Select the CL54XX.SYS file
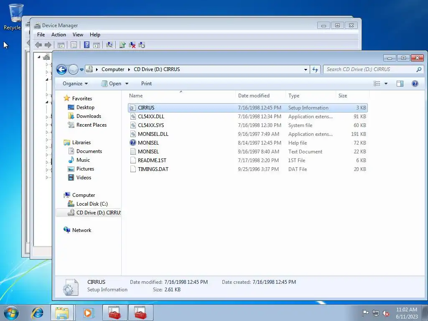 tap(247, 125)
